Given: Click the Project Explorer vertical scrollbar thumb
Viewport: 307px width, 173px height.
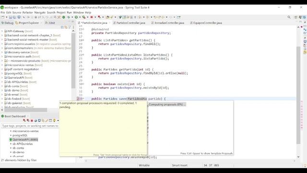Looking at the screenshot, I should [73, 61].
